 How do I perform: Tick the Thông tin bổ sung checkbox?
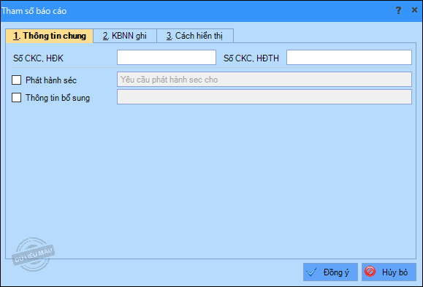tap(17, 97)
